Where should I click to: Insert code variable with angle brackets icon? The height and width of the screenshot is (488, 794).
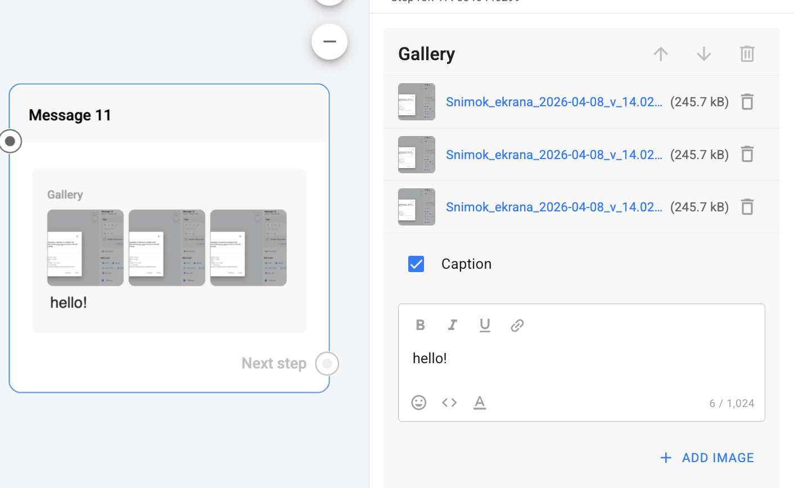pos(449,403)
